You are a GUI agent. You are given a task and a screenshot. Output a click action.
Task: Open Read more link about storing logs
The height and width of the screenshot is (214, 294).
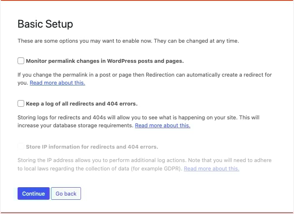162,126
